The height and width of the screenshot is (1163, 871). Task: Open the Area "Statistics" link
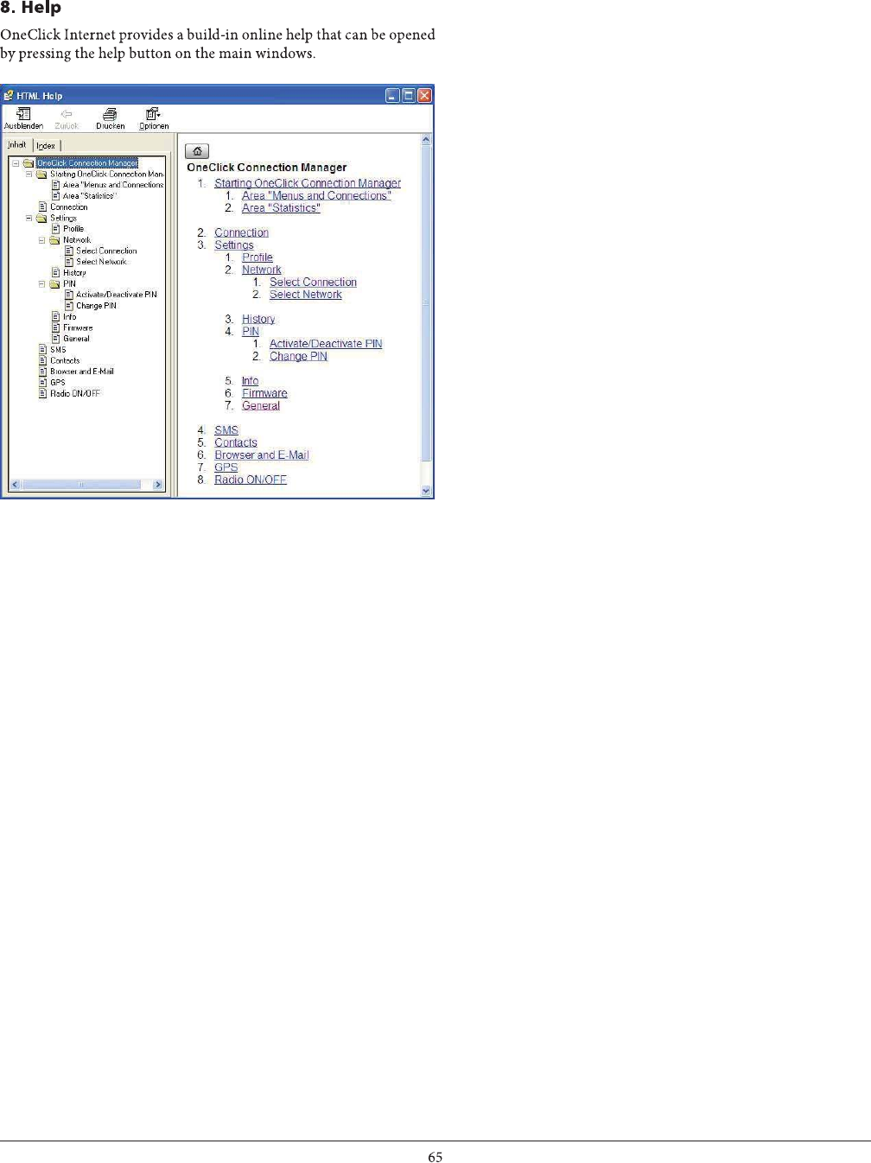[x=281, y=208]
